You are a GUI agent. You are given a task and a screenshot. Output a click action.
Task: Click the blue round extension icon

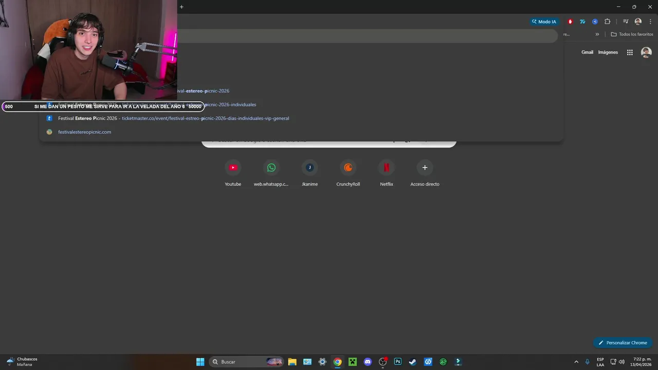[x=595, y=22]
